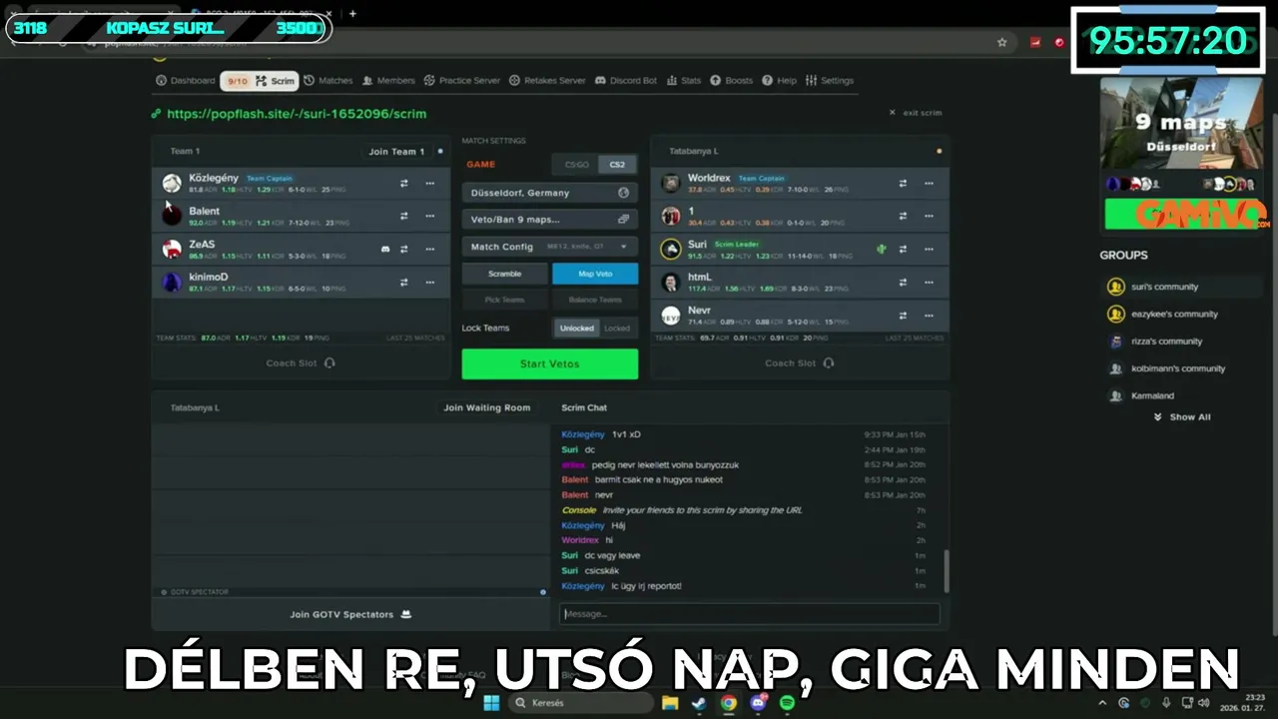Select the CS2 game option

click(x=618, y=165)
